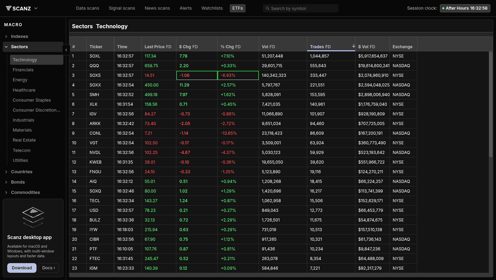Screen dimensions: 496x280
Task: Select the Technology sector
Action: tap(37, 60)
